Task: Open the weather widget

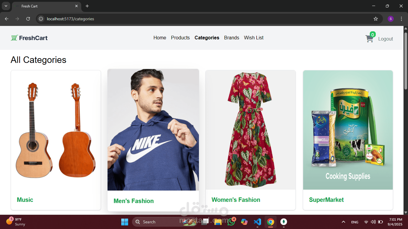Action: click(x=16, y=222)
